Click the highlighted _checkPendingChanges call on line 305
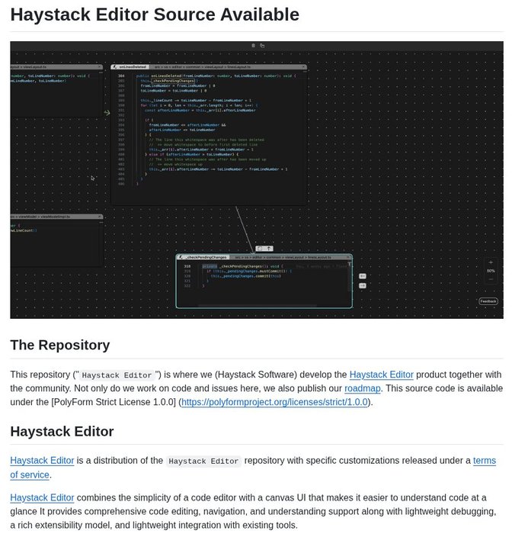Image resolution: width=512 pixels, height=534 pixels. [173, 81]
